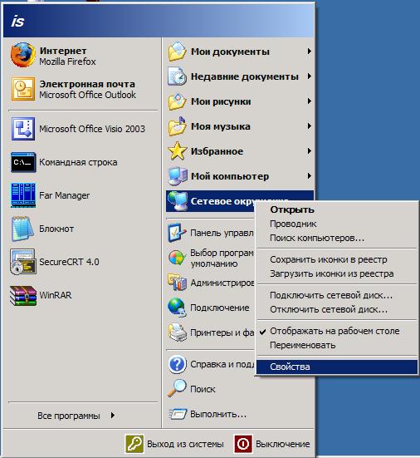Open the Блокнот notepad icon
This screenshot has height=458, width=420.
tap(22, 229)
